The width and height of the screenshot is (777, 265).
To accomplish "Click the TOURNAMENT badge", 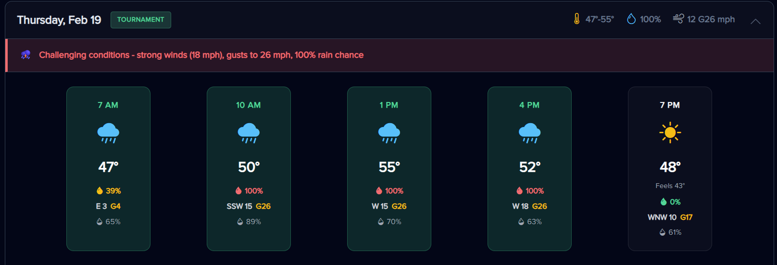I will pos(140,20).
